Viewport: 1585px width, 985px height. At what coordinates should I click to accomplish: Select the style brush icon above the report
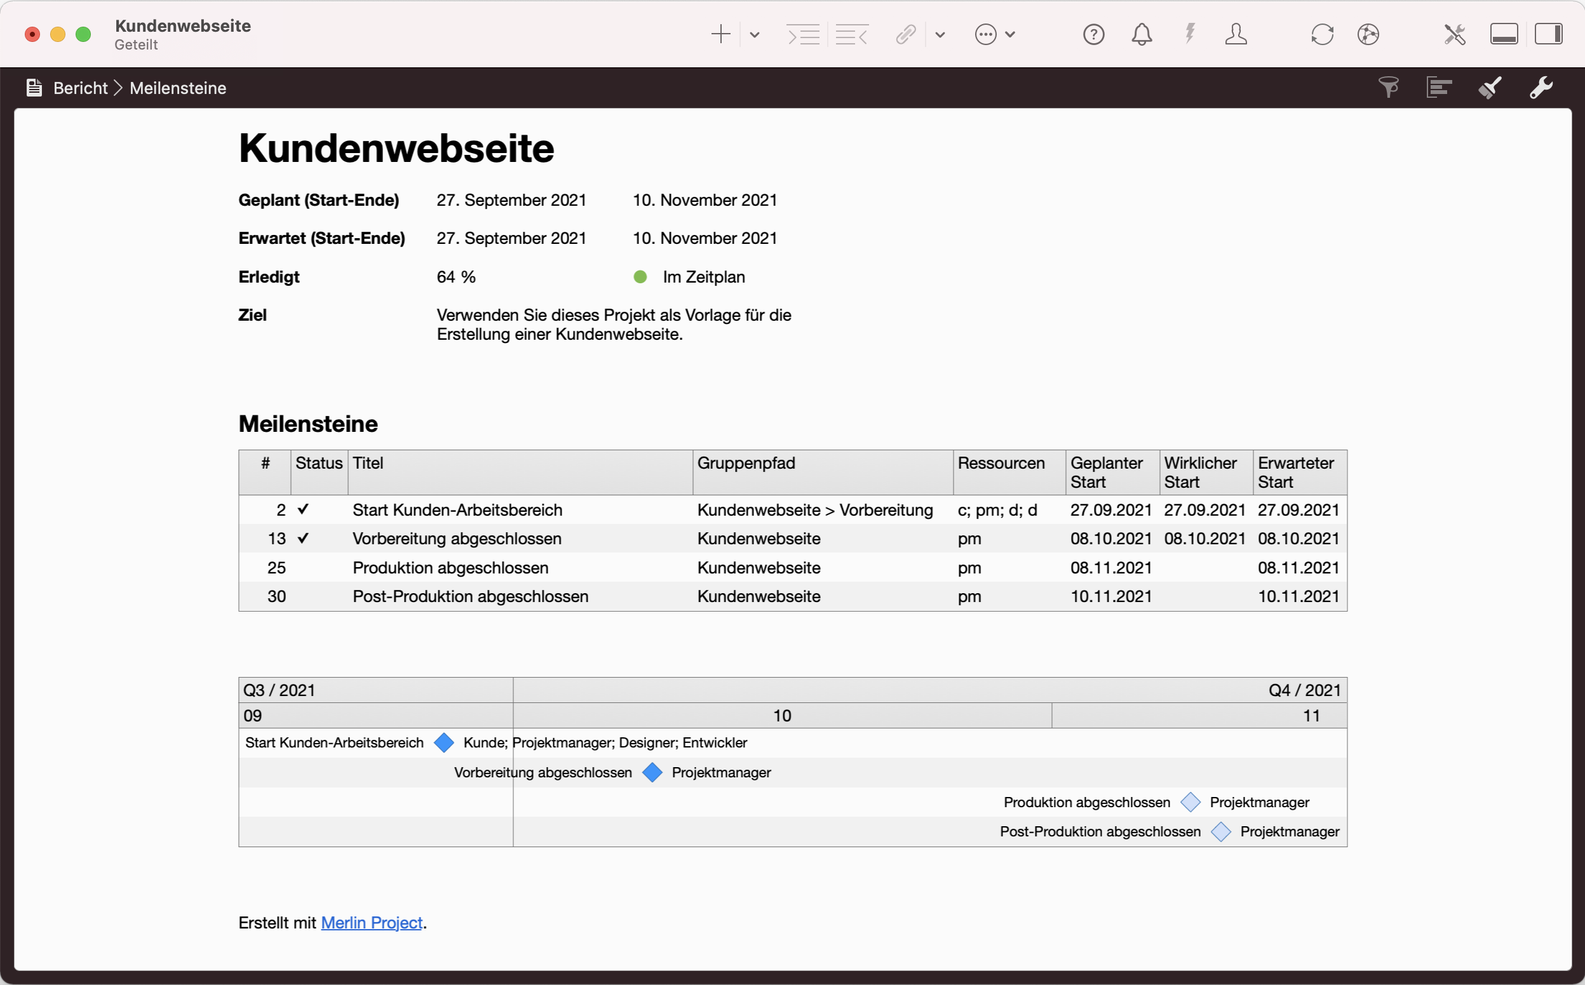[1491, 87]
